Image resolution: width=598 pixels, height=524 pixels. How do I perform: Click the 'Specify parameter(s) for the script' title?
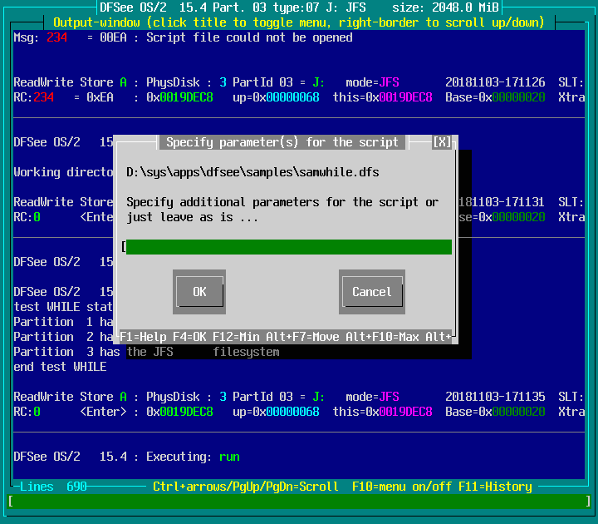[x=282, y=142]
